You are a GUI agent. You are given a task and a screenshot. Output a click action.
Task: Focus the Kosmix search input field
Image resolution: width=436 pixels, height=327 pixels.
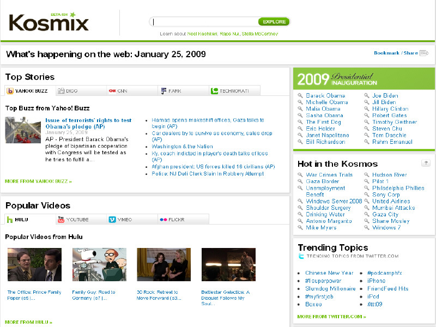pos(205,22)
